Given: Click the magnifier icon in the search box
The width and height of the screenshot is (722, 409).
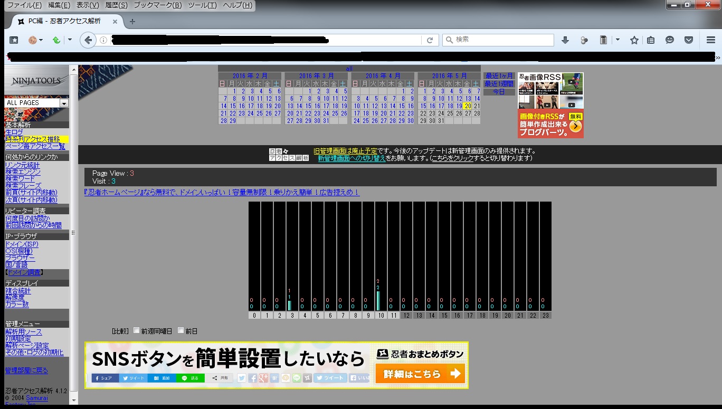Looking at the screenshot, I should pos(450,40).
